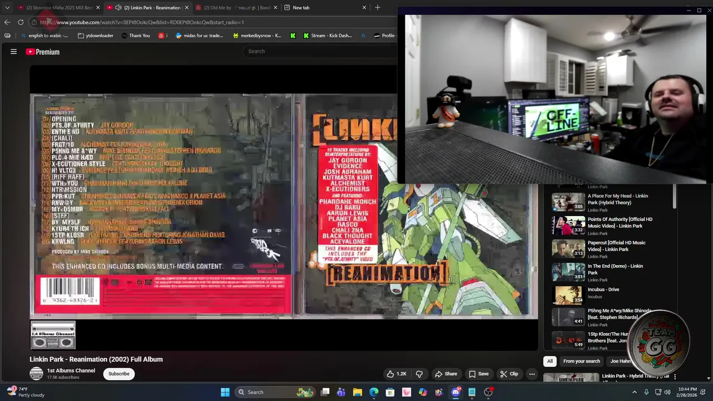Select the All filter chip

(x=550, y=361)
